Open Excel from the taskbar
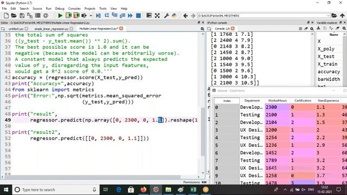The image size is (347, 195). click(x=193, y=190)
